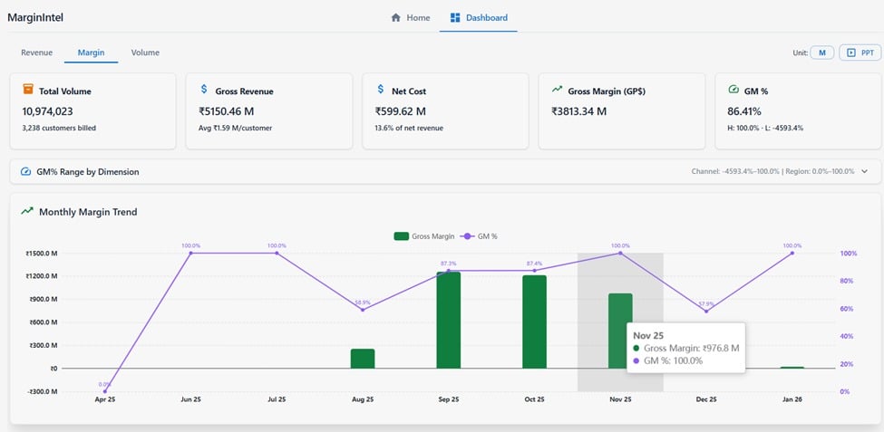Click the Total Volume box icon
Screen dimensions: 884x432
28,90
